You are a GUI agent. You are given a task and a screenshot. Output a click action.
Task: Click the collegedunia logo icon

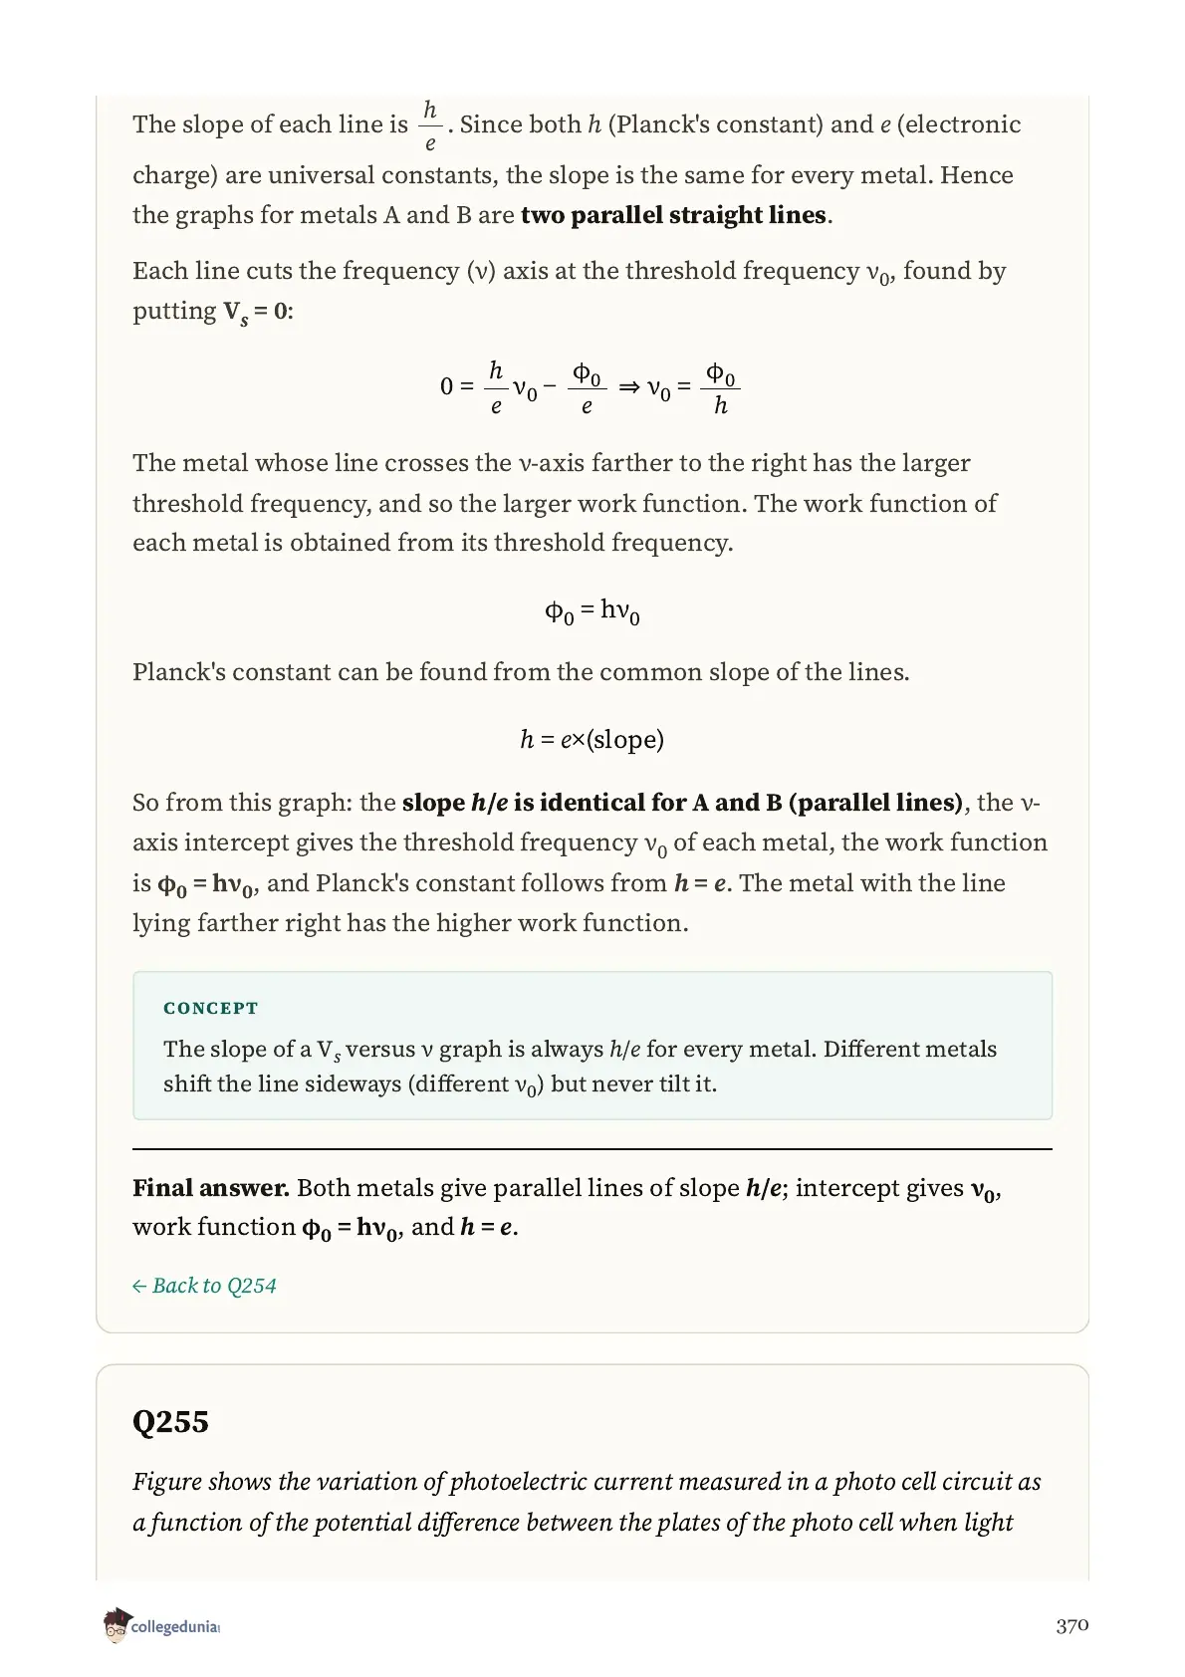(x=116, y=1625)
